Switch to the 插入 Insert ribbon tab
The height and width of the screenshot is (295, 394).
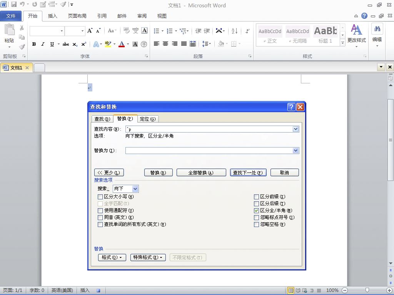(x=52, y=16)
